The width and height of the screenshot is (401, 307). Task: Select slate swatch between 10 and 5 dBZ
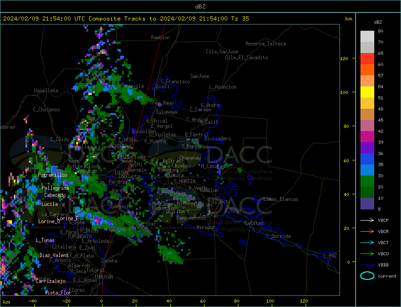click(x=367, y=204)
